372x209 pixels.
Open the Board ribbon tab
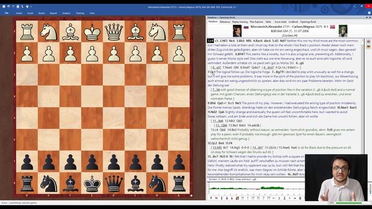41,13
